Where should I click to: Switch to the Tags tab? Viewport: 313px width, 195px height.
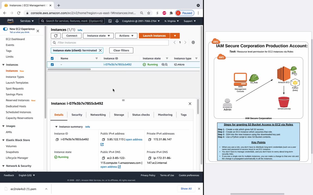(184, 115)
